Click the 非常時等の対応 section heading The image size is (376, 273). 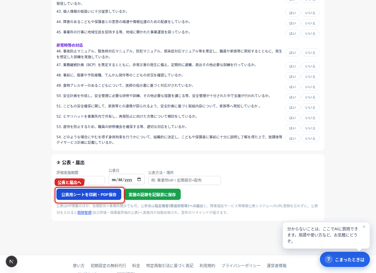click(x=70, y=45)
